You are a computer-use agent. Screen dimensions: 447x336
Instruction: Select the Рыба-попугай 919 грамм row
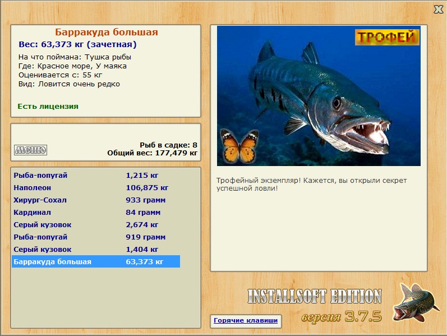96,237
